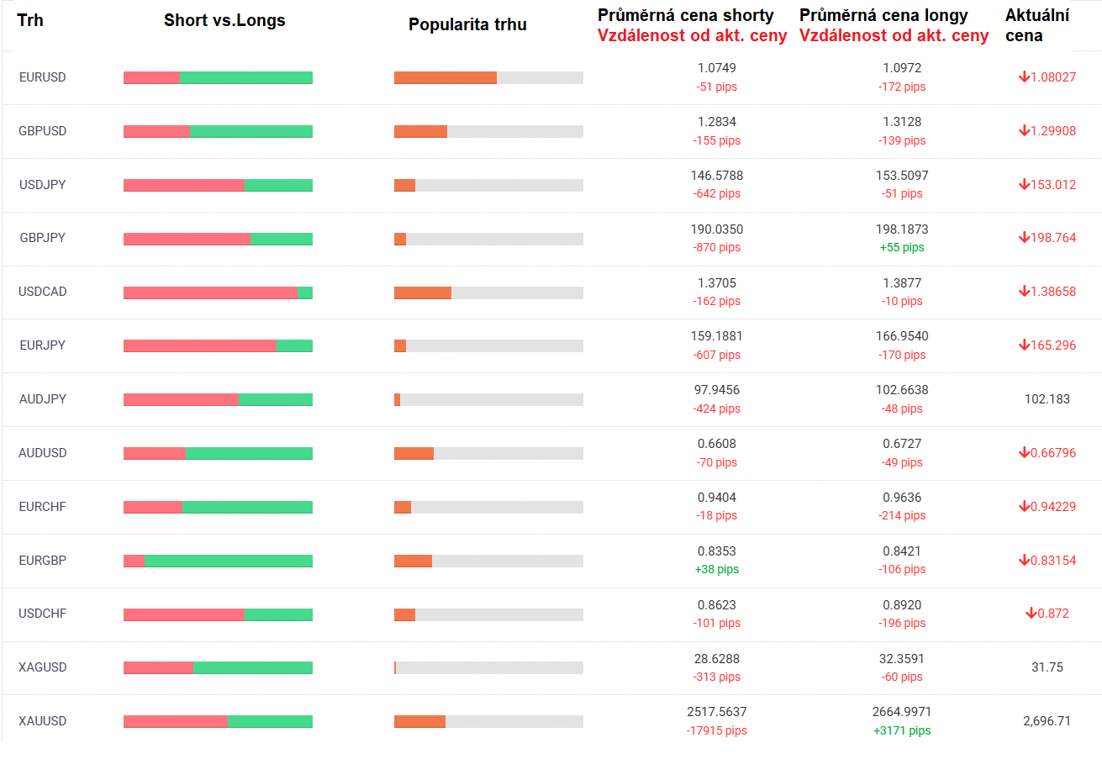1102x759 pixels.
Task: Click the red arrow beside USDCAD price 1.38658
Action: [x=1024, y=292]
